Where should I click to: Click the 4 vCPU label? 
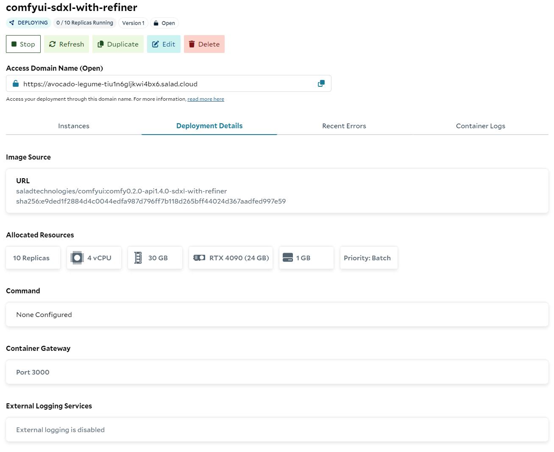click(x=99, y=258)
